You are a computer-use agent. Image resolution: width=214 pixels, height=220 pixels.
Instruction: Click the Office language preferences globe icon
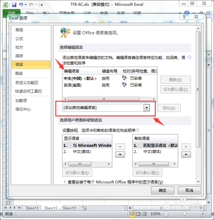pyautogui.click(x=65, y=33)
